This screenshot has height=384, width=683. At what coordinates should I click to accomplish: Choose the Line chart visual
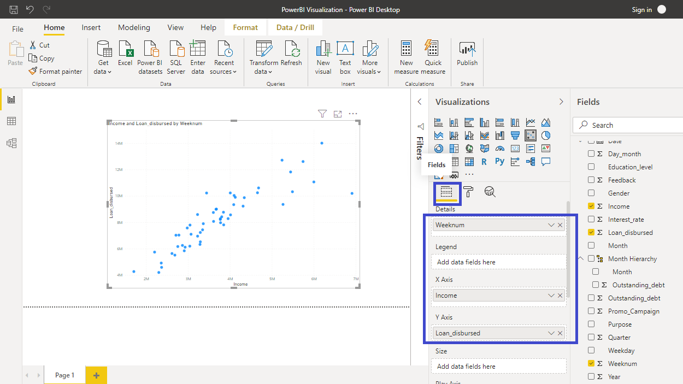tap(531, 122)
